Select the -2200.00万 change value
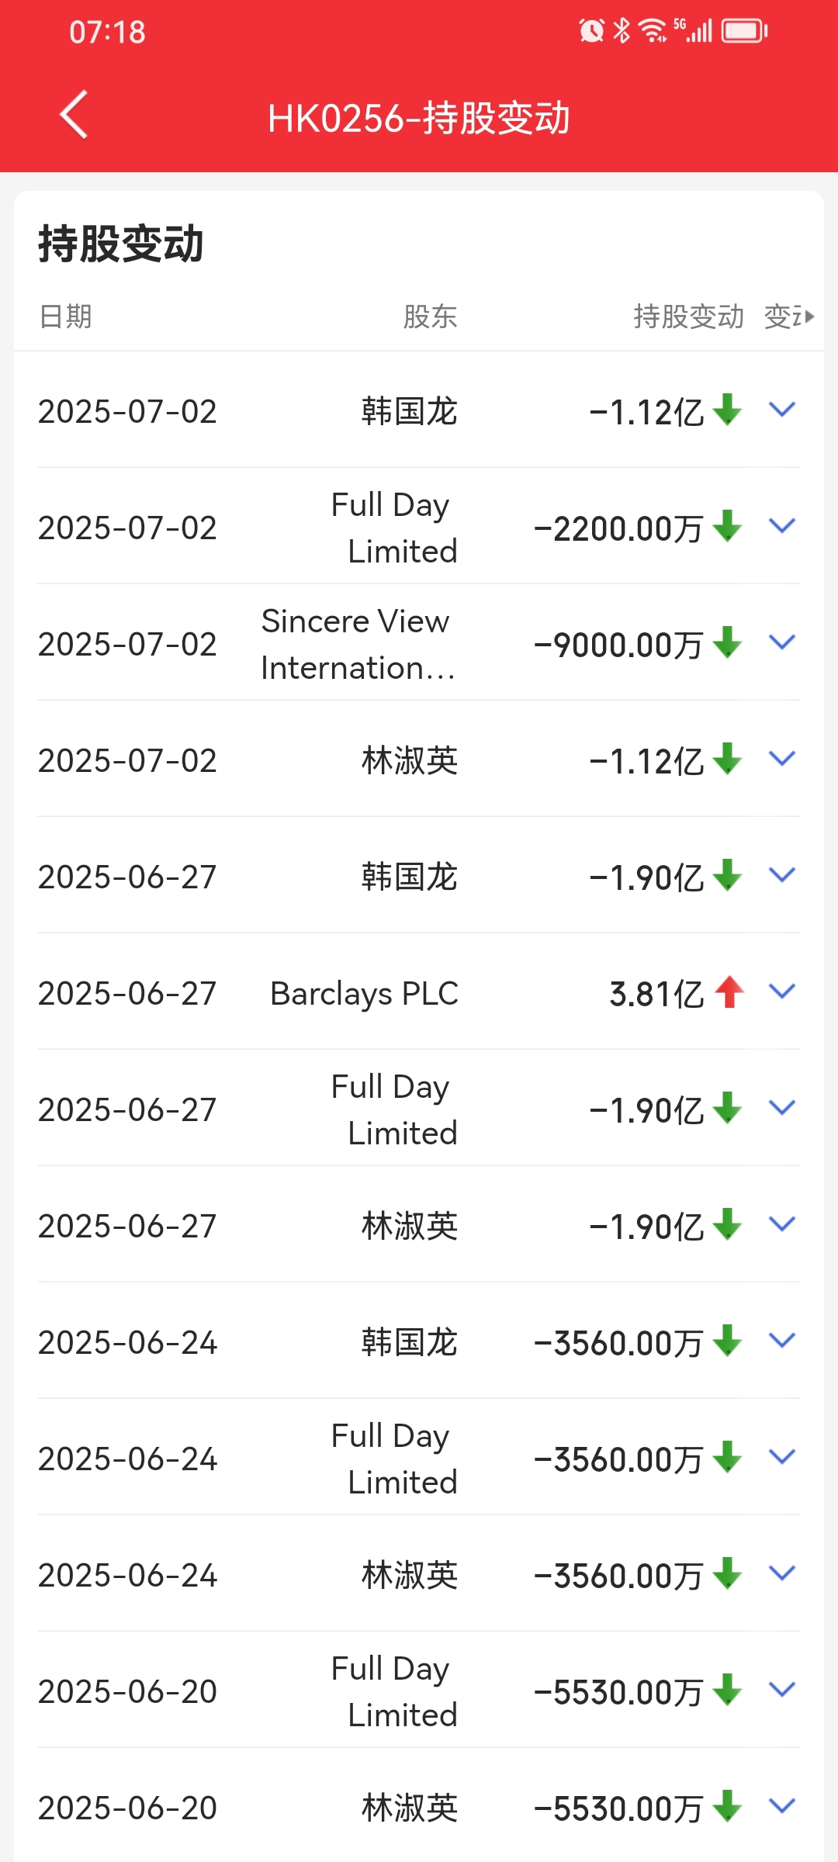 coord(618,528)
